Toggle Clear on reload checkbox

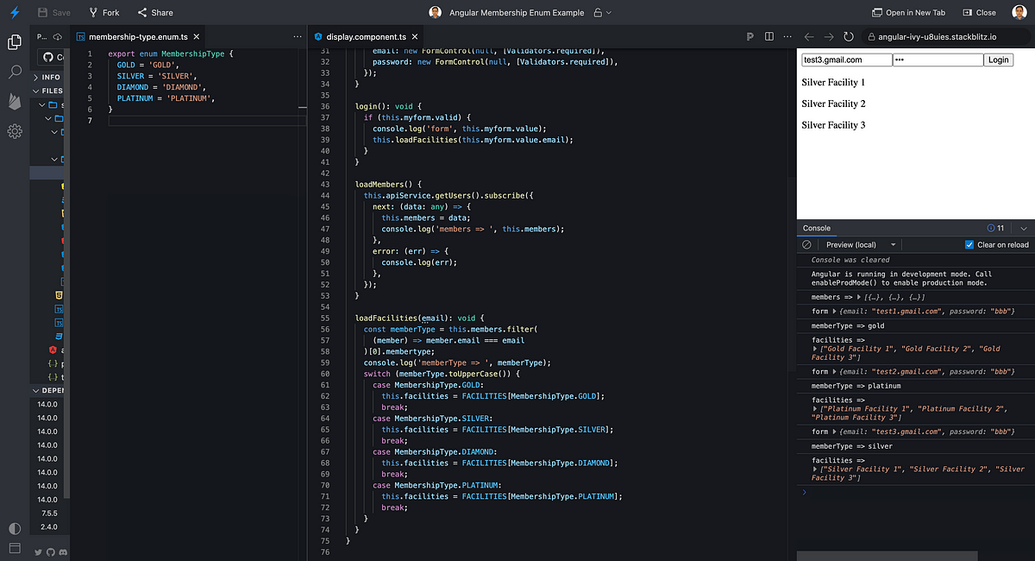pyautogui.click(x=969, y=245)
